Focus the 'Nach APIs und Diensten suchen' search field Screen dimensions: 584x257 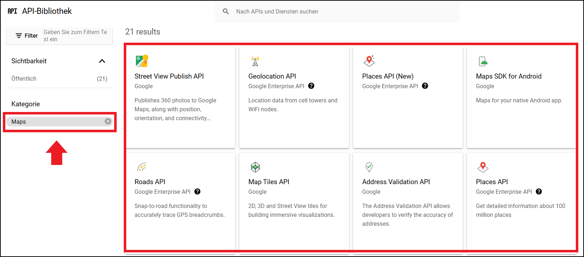click(x=336, y=11)
